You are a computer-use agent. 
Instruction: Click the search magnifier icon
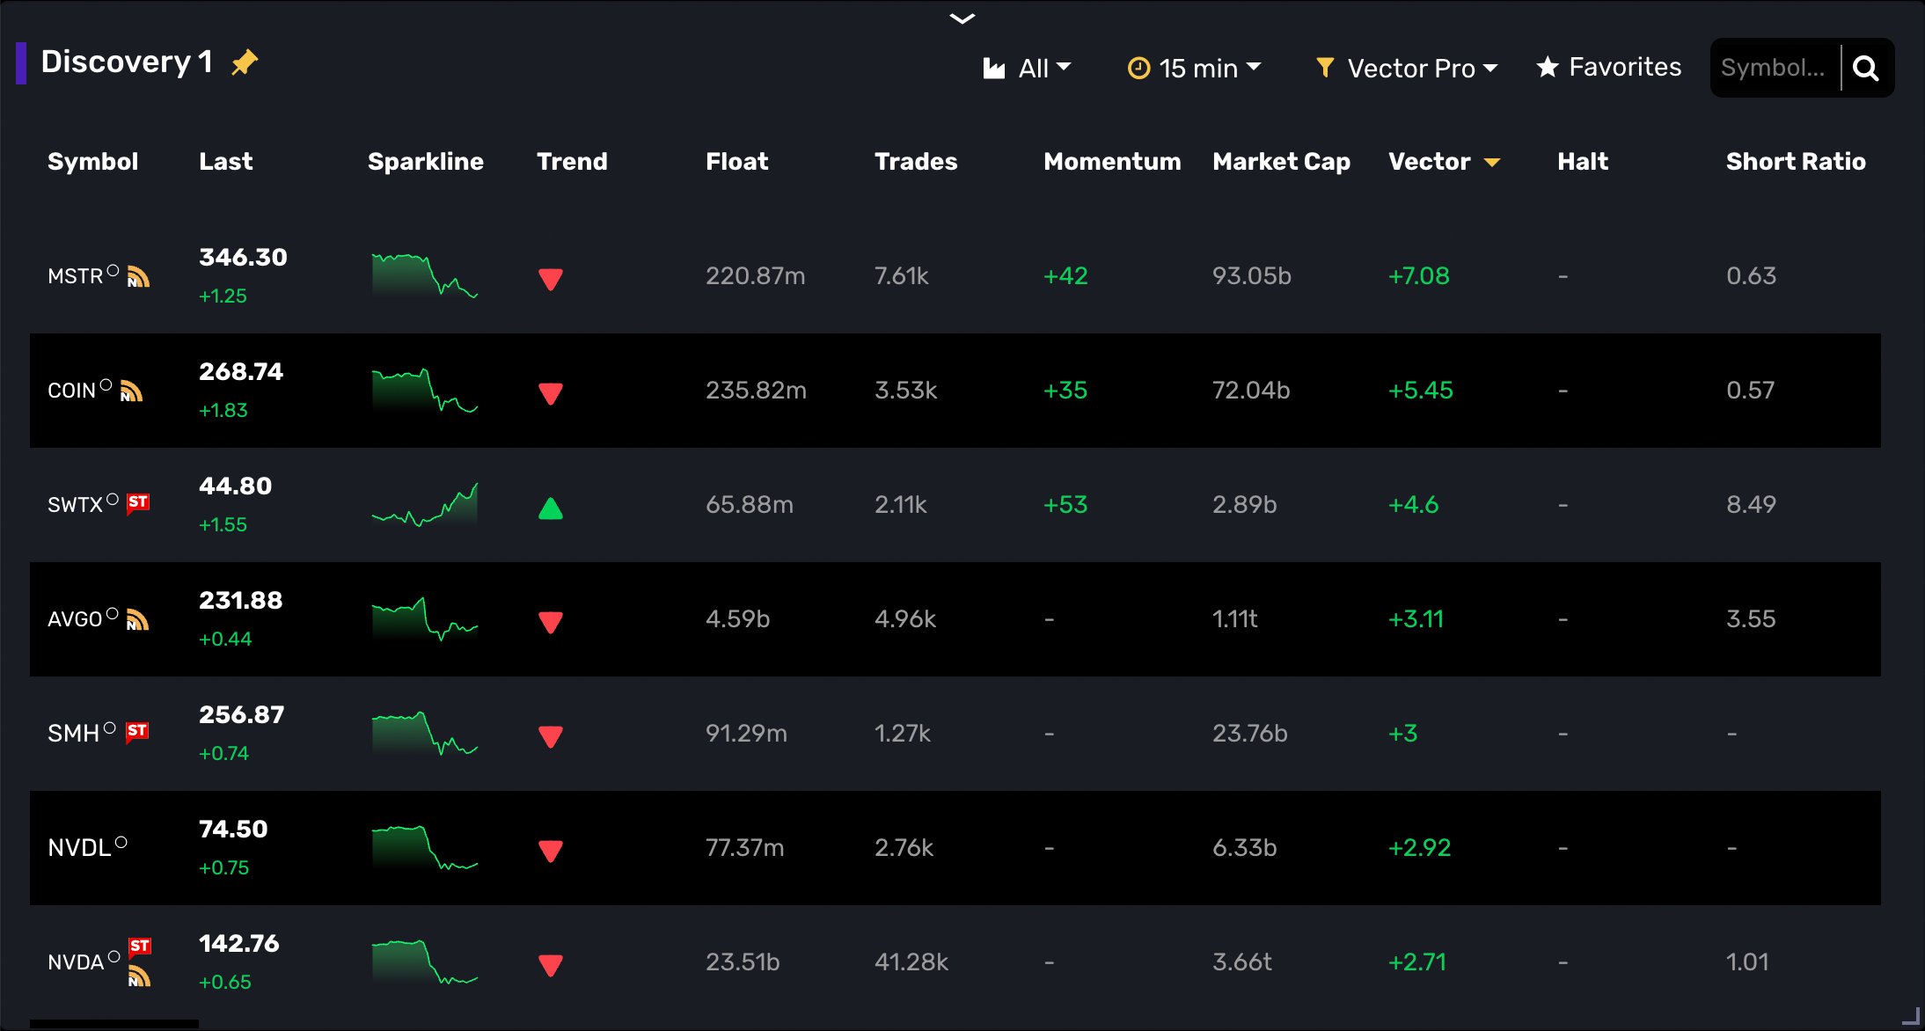1866,68
